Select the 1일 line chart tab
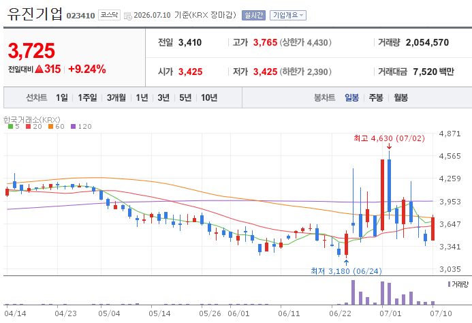Image resolution: width=472 pixels, height=323 pixels. click(x=62, y=97)
